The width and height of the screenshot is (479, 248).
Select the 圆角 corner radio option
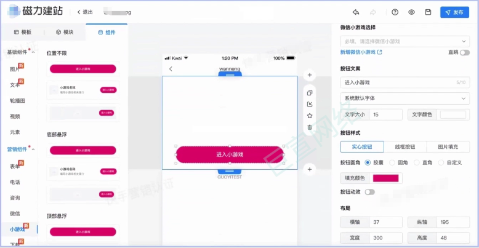392,163
